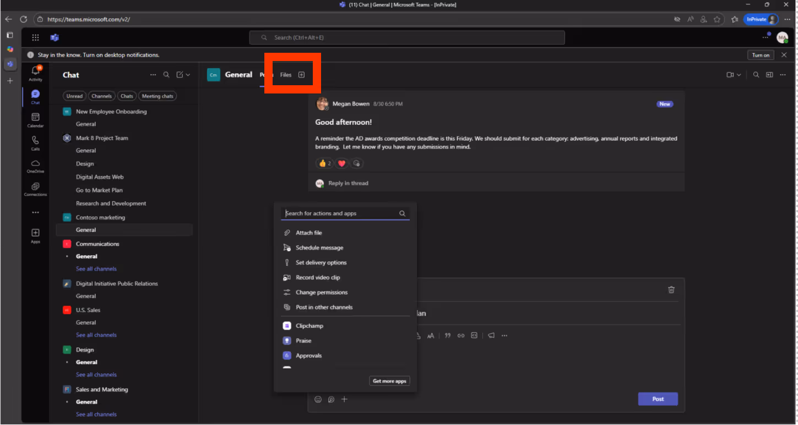Click the heart reaction on the post
798x425 pixels.
pyautogui.click(x=341, y=163)
